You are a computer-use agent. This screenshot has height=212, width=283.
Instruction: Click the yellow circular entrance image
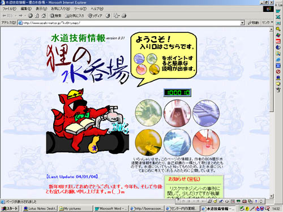pyautogui.click(x=148, y=142)
